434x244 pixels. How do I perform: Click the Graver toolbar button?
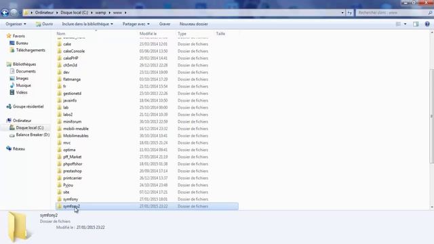click(165, 24)
